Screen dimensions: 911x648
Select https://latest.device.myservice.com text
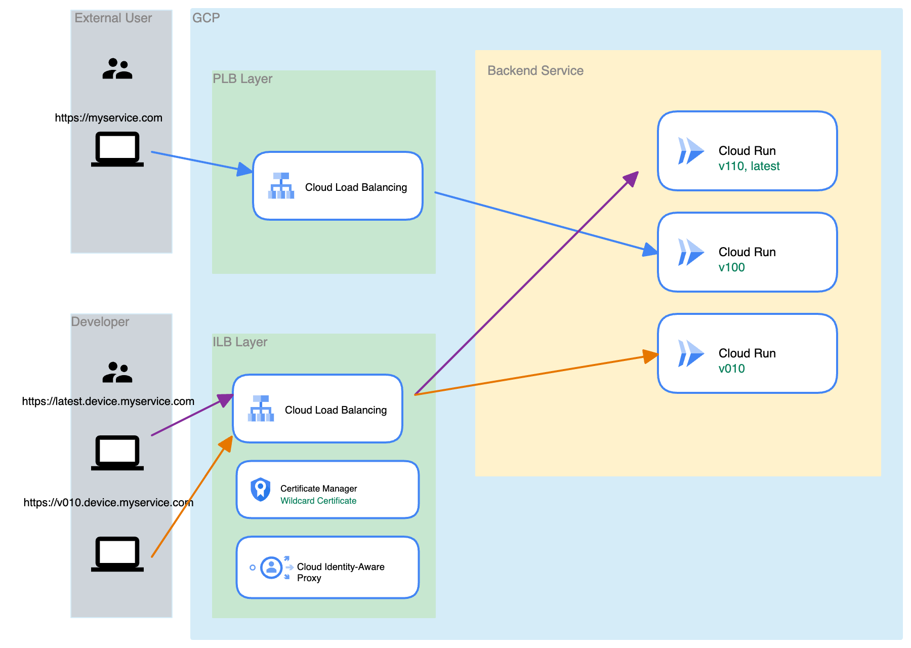108,401
